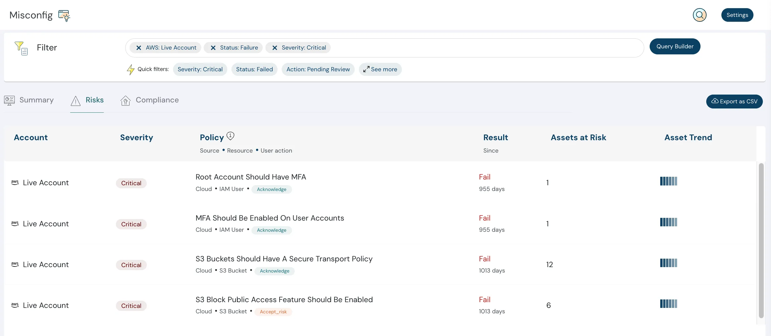Screen dimensions: 771x336
Task: Click Acknowledge tag on Root Account MFA row
Action: point(272,189)
